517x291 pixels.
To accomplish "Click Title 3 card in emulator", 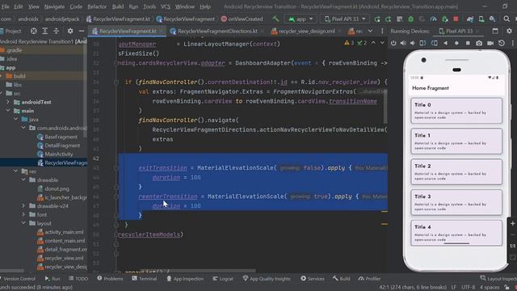I will (x=456, y=202).
